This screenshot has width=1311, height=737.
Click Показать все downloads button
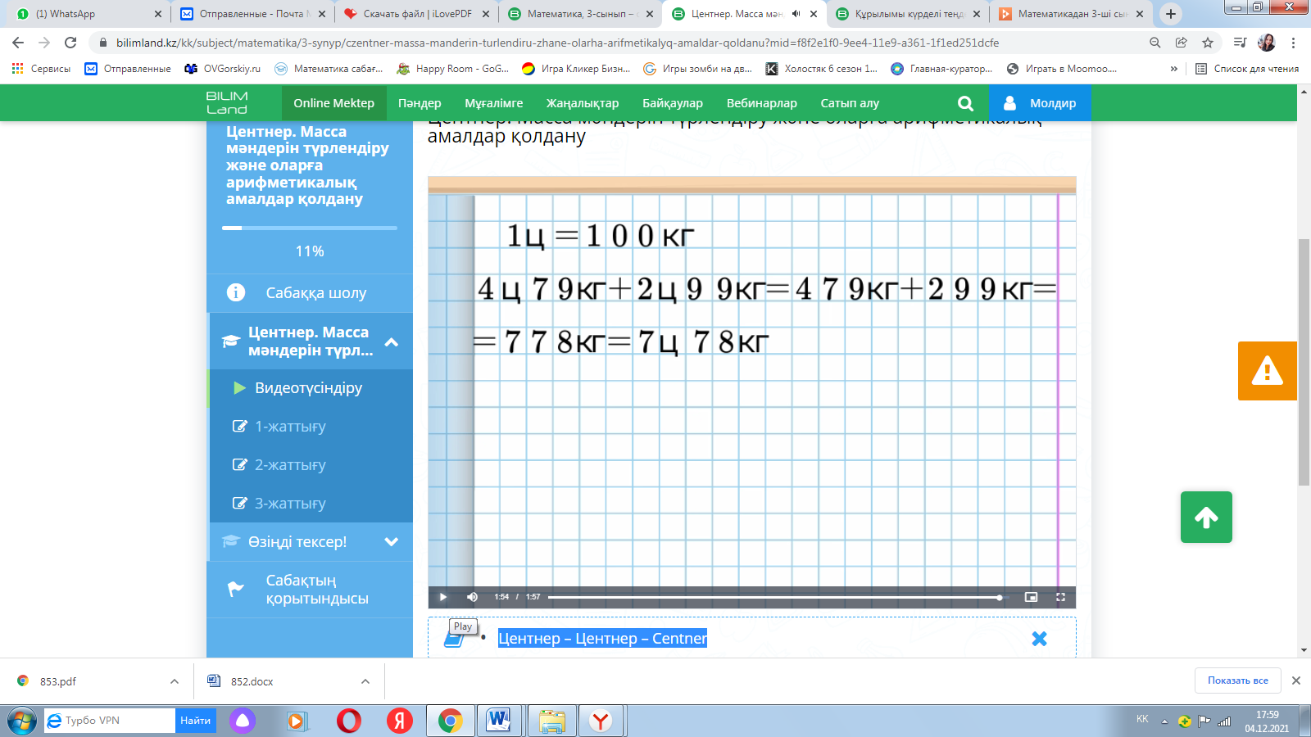1237,680
